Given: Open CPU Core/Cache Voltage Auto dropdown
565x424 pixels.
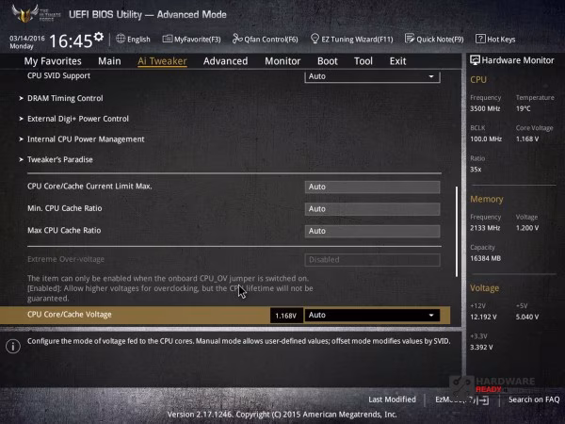Looking at the screenshot, I should [372, 315].
